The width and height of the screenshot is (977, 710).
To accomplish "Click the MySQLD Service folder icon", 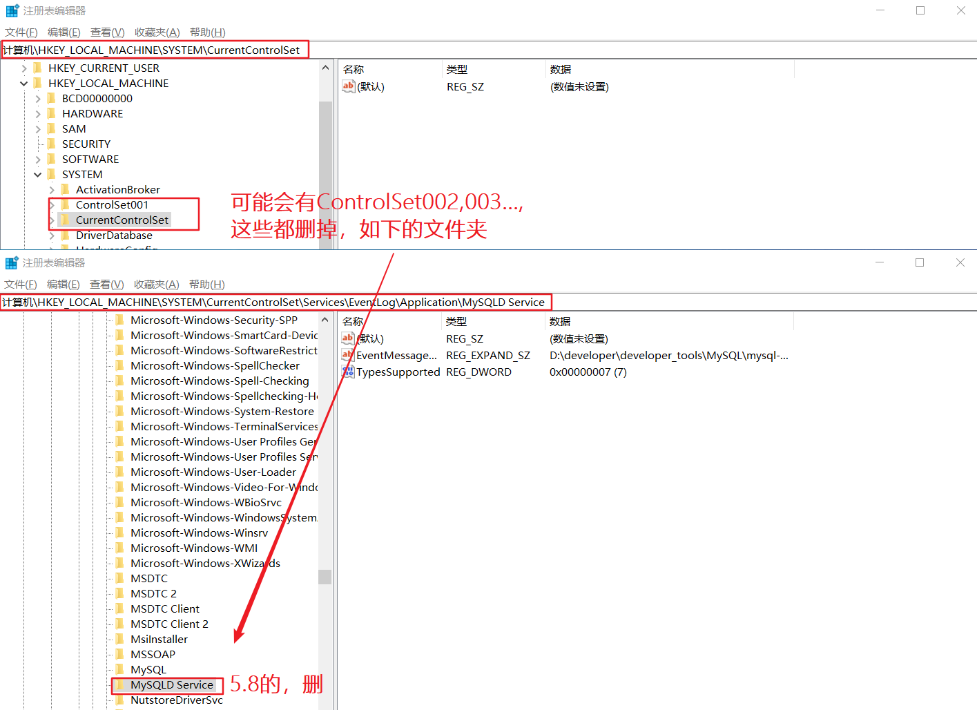I will click(120, 684).
